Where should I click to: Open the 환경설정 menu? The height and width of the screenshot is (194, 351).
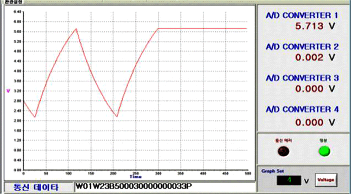pos(14,2)
